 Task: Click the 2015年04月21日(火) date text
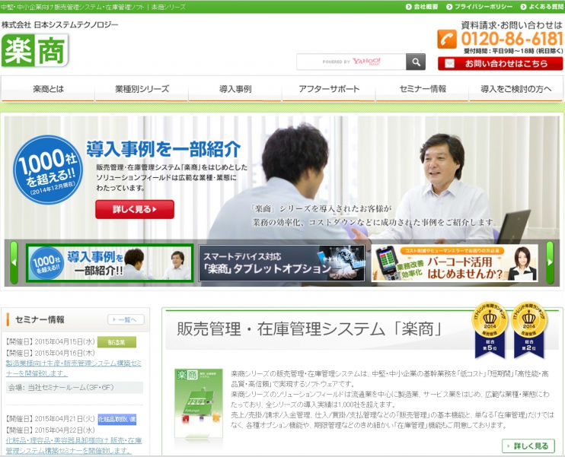tap(65, 419)
